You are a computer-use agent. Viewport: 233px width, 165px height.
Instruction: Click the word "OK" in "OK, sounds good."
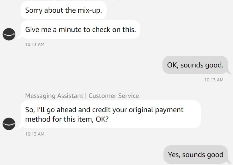point(172,65)
